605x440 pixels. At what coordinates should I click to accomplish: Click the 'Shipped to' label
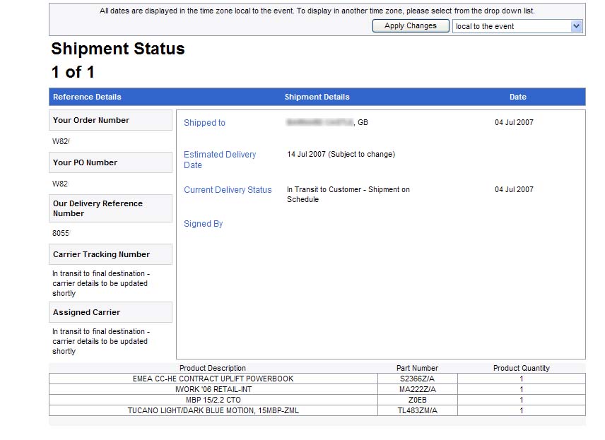pos(204,123)
